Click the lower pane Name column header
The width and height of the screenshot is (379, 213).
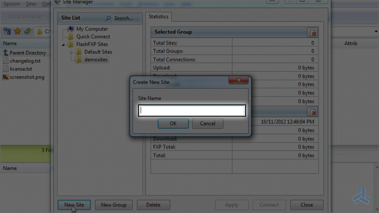click(10, 168)
